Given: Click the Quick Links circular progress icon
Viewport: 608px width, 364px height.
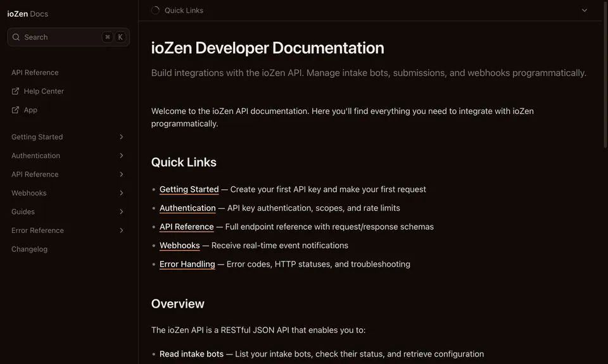Looking at the screenshot, I should 156,11.
